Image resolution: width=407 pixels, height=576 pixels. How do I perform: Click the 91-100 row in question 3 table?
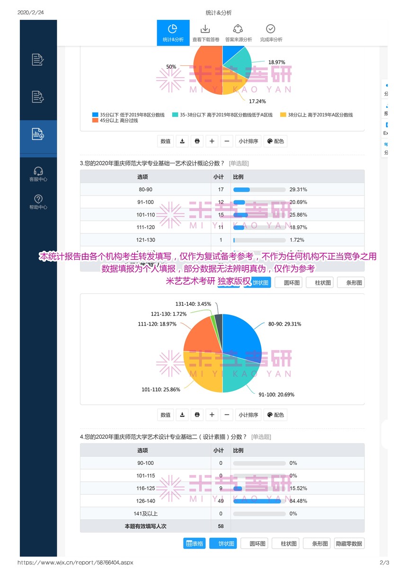point(222,202)
